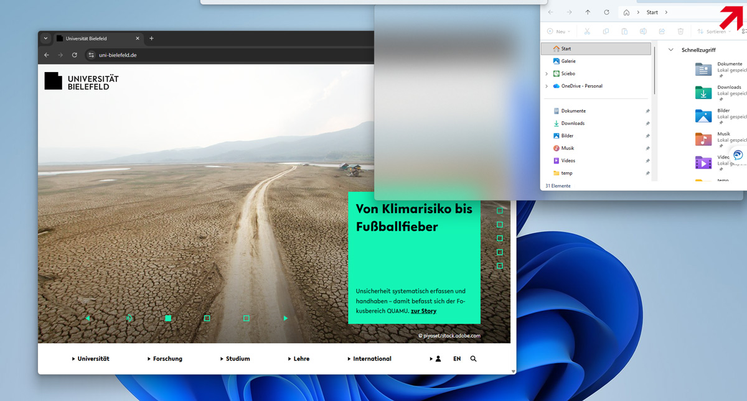
Task: Open the Sortieren dropdown
Action: (713, 31)
